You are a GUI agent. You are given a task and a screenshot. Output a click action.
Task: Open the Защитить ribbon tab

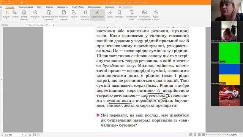click(x=62, y=7)
